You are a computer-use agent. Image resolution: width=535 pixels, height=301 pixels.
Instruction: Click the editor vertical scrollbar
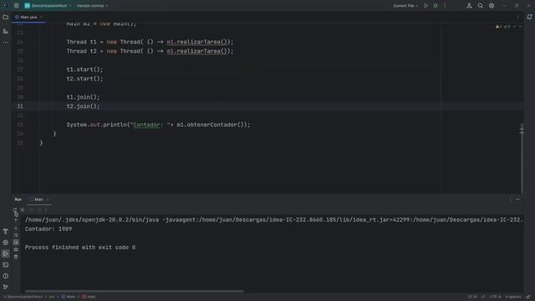[x=522, y=159]
